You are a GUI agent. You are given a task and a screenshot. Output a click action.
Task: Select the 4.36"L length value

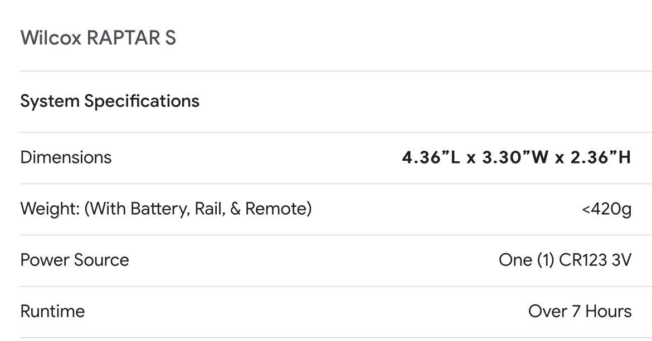pos(431,157)
